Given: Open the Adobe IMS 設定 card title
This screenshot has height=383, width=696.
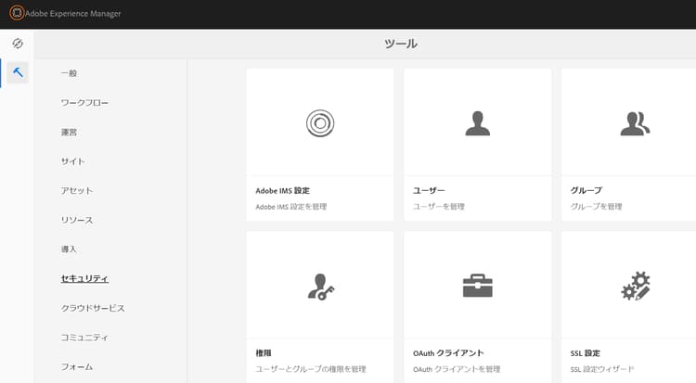Looking at the screenshot, I should [x=282, y=190].
